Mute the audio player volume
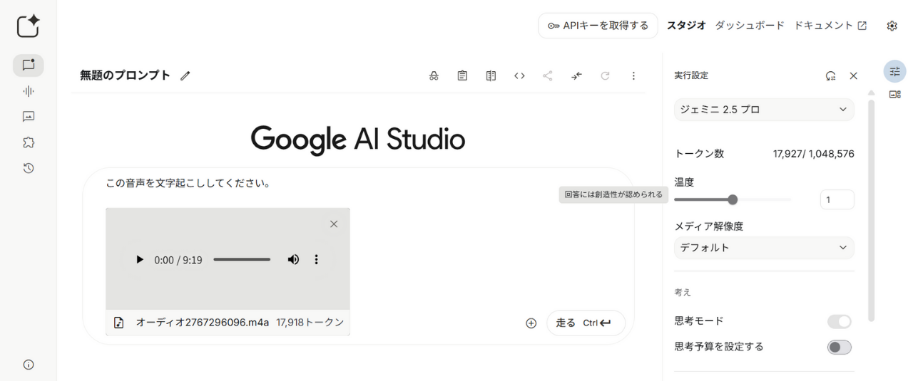The width and height of the screenshot is (913, 381). tap(293, 260)
